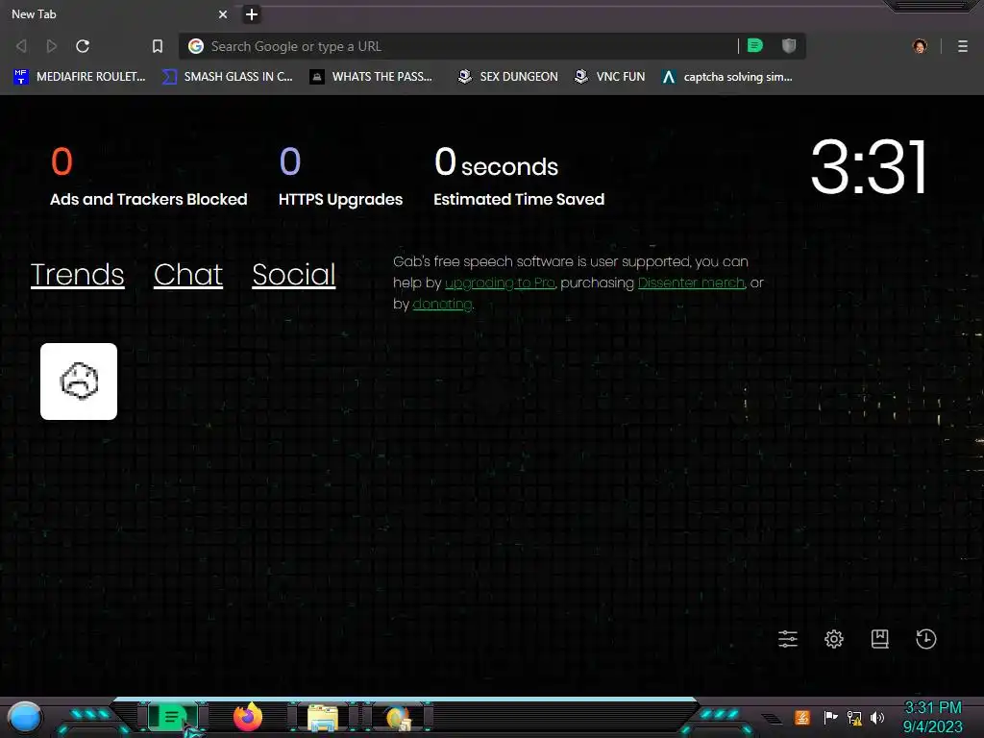The height and width of the screenshot is (738, 984).
Task: Select the New Tab tab
Action: coord(119,13)
